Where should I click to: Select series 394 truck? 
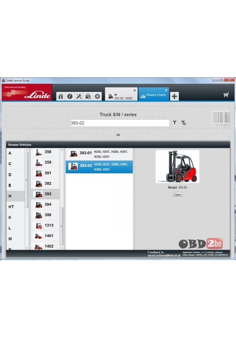45,204
